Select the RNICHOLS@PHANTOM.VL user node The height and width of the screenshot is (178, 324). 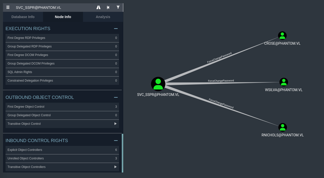point(282,127)
